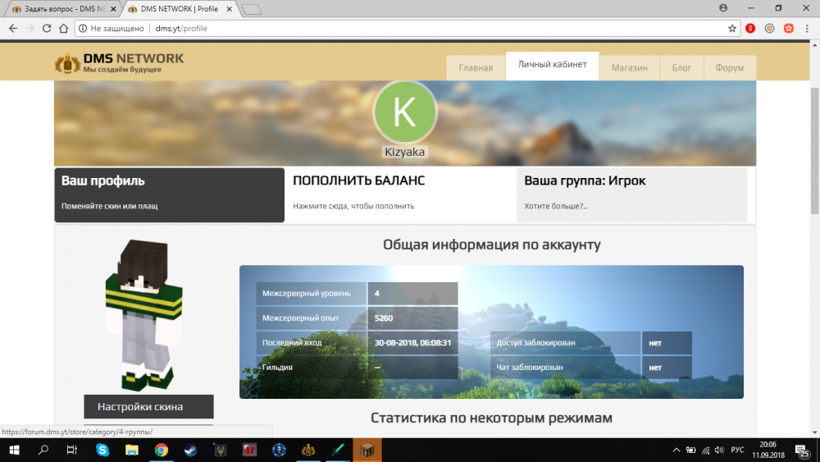Click the green K profile avatar
820x462 pixels.
click(404, 112)
